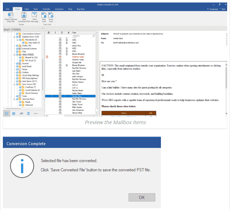Click the three-dots more navigation options

[x=36, y=114]
